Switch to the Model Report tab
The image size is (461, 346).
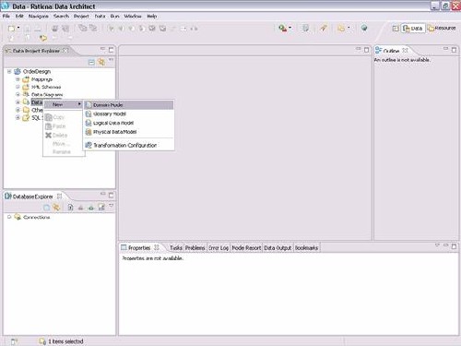[246, 247]
